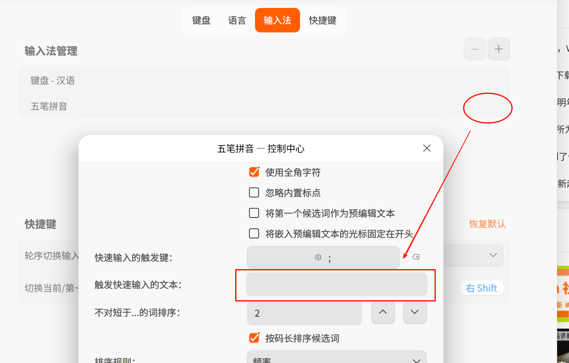Expand the 轮序切换输入法 shortcut dropdown

(x=473, y=255)
